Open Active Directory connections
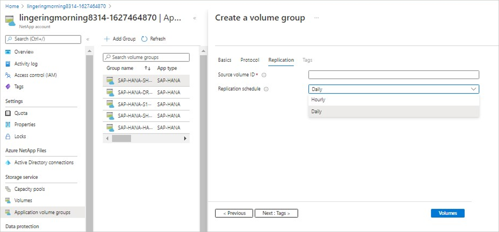The width and height of the screenshot is (499, 232). coord(44,163)
